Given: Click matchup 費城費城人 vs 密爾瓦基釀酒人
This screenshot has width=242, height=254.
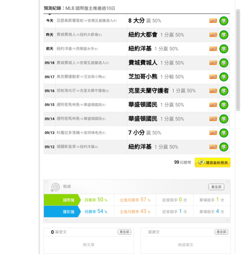Looking at the screenshot, I should click(x=83, y=63).
